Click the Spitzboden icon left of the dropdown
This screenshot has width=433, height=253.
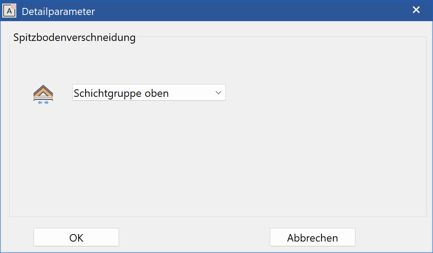[x=43, y=95]
